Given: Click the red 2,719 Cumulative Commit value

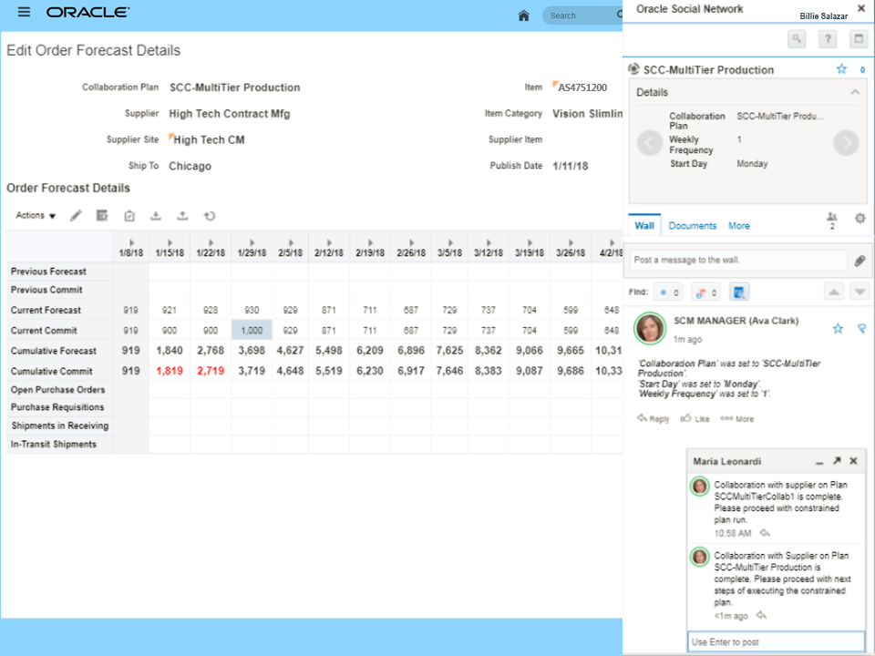Looking at the screenshot, I should coord(211,371).
